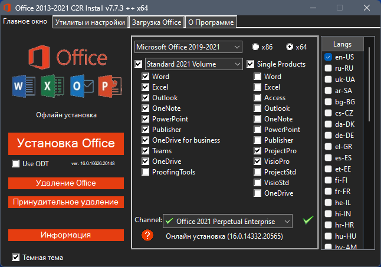Uncheck PowerPoint in the Standard suite list
The image size is (381, 267).
[x=146, y=119]
